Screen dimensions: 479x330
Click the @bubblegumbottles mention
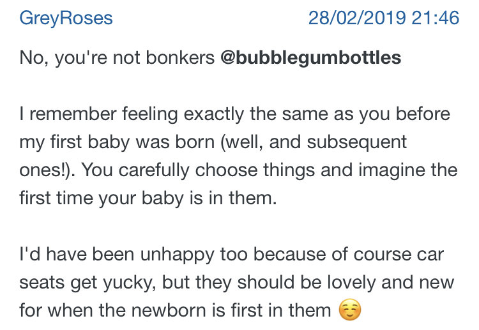tap(310, 57)
